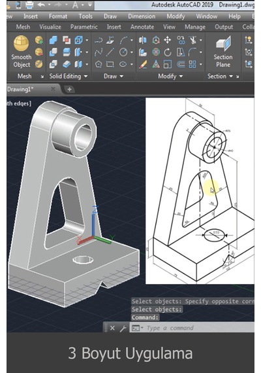Select the Circle tool in Draw panel
Viewport: 261px width, 373px height.
tap(123, 52)
